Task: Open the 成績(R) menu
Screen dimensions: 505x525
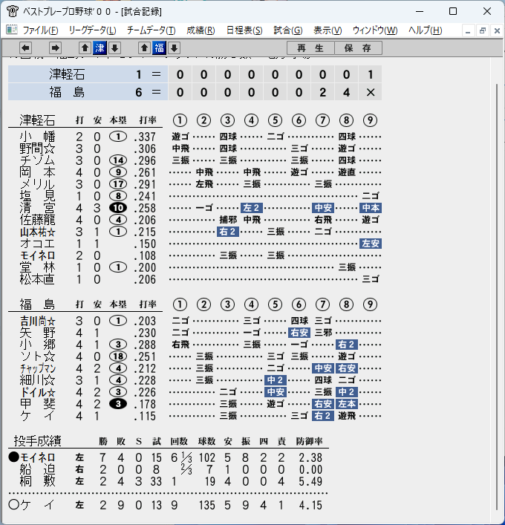Action: (201, 30)
